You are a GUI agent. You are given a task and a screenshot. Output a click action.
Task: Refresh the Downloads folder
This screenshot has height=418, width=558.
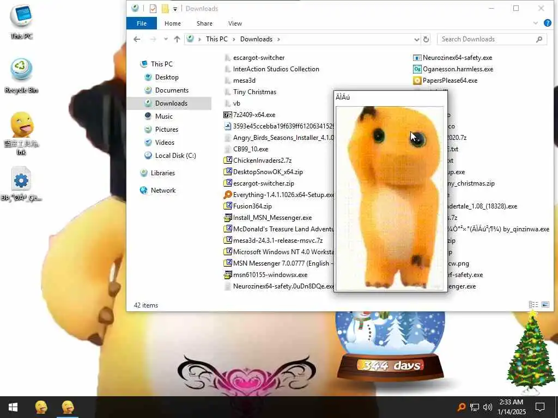426,39
